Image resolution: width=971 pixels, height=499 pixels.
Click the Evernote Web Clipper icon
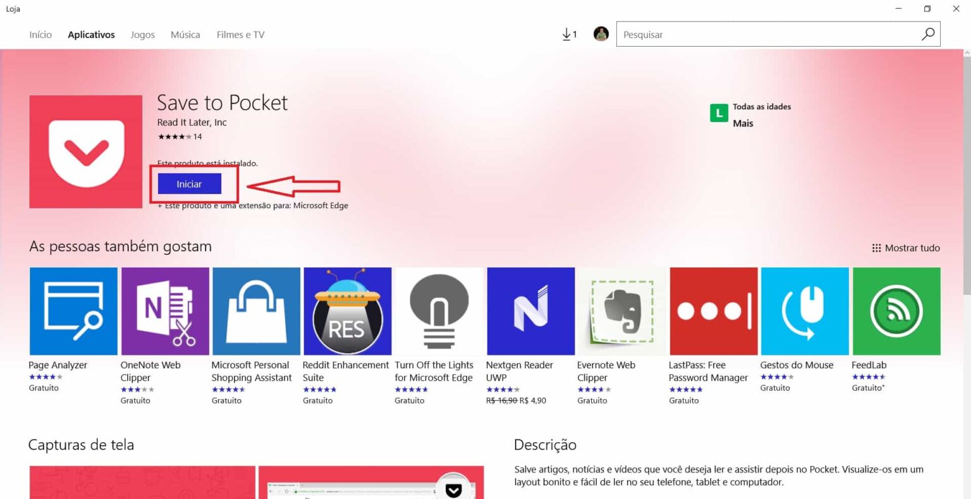click(621, 311)
